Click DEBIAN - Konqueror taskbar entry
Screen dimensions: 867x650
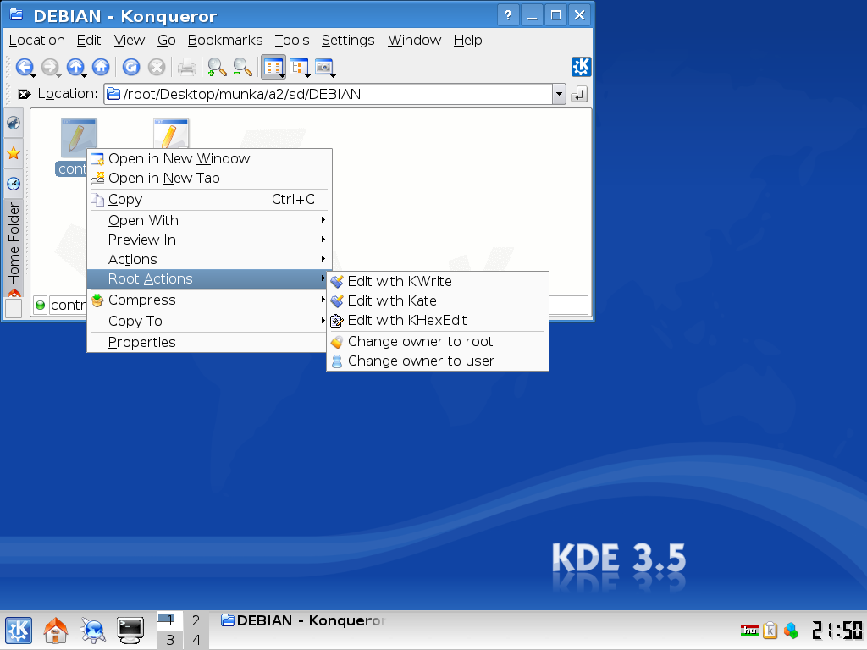302,620
